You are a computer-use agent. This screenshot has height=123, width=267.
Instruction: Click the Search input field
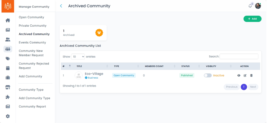[239, 57]
